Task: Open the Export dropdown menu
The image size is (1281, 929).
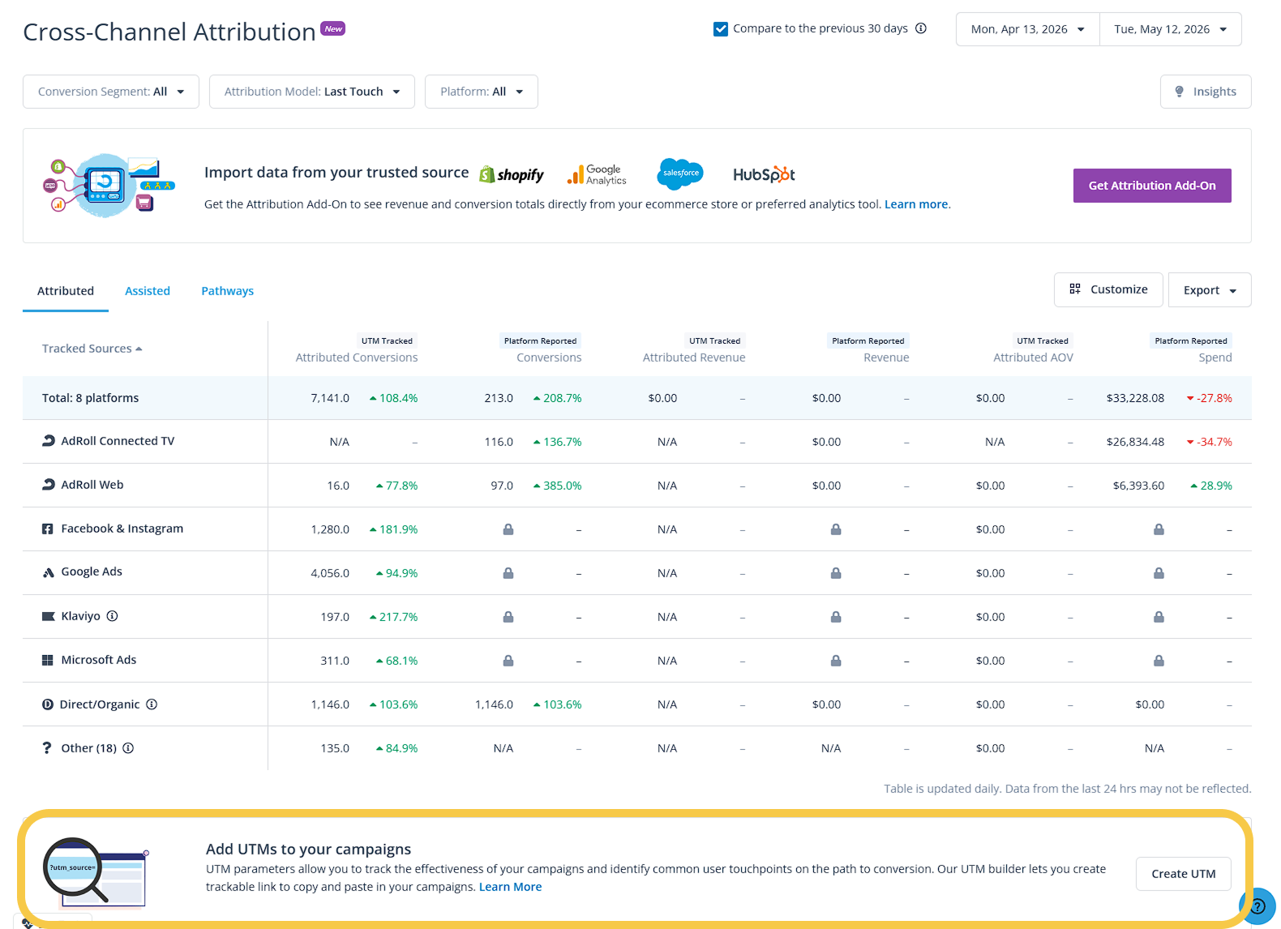Action: [1210, 290]
